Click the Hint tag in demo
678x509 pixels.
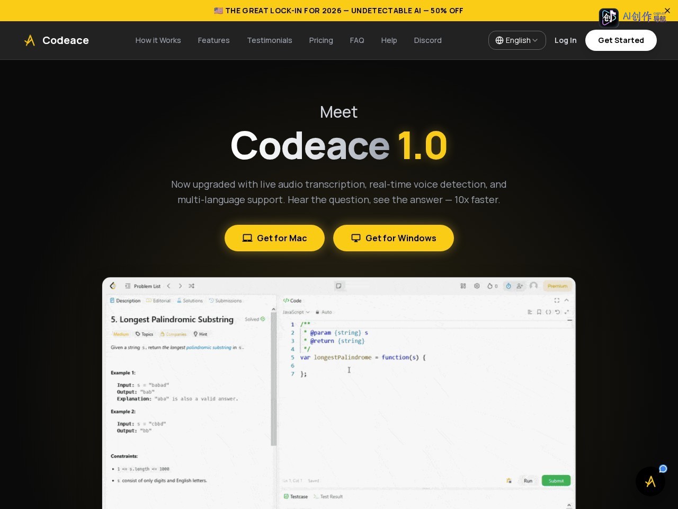point(200,334)
